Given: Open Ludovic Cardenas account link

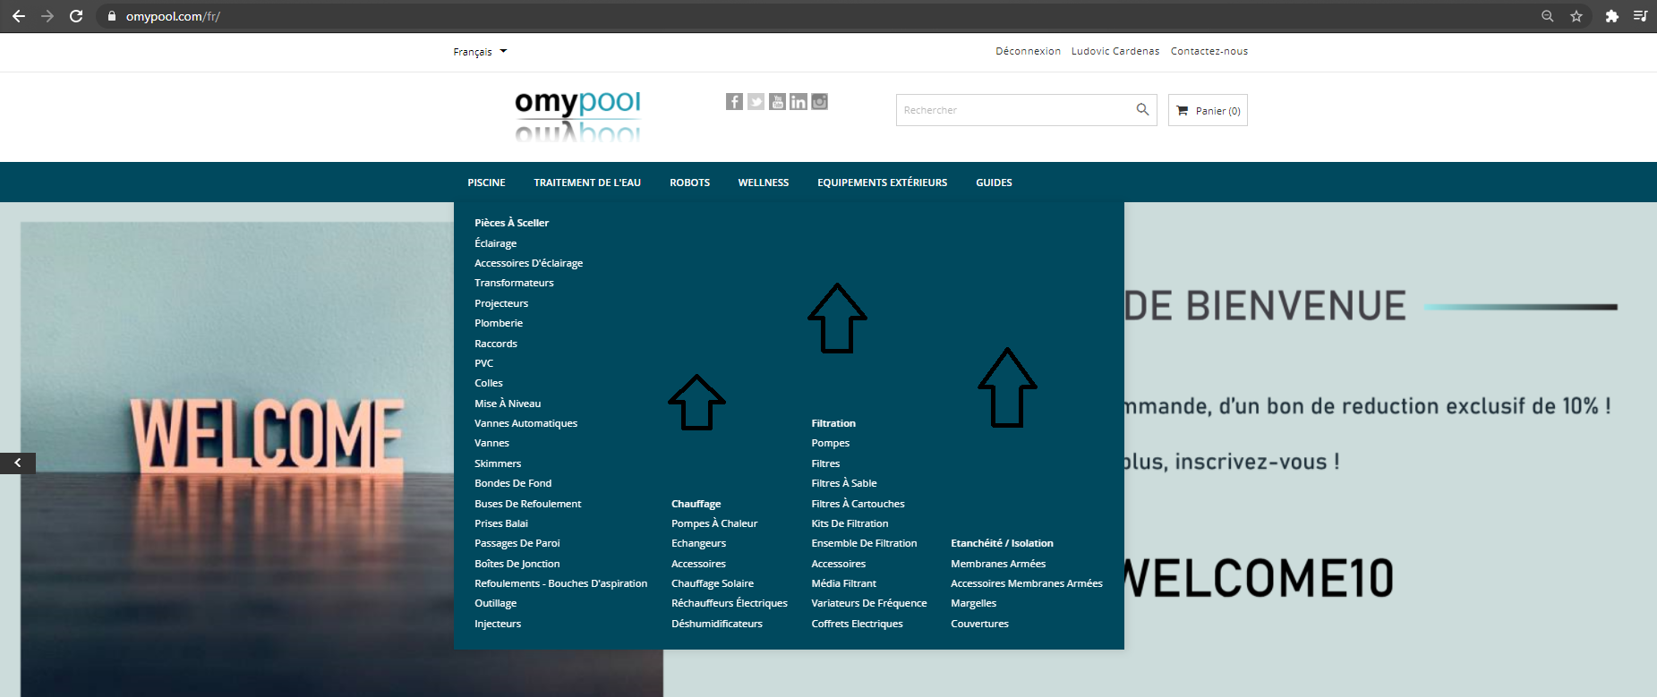Looking at the screenshot, I should click(x=1115, y=51).
